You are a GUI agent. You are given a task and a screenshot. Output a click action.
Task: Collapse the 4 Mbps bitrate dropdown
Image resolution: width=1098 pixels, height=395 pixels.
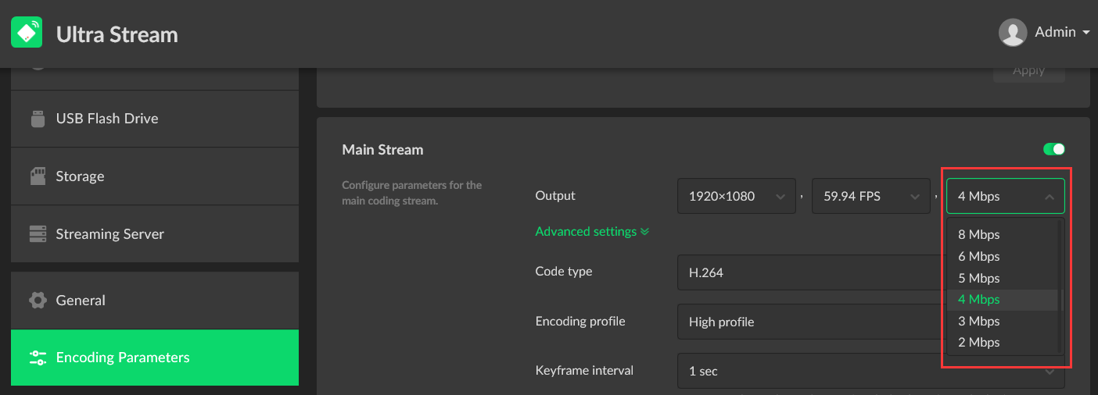(x=1006, y=196)
